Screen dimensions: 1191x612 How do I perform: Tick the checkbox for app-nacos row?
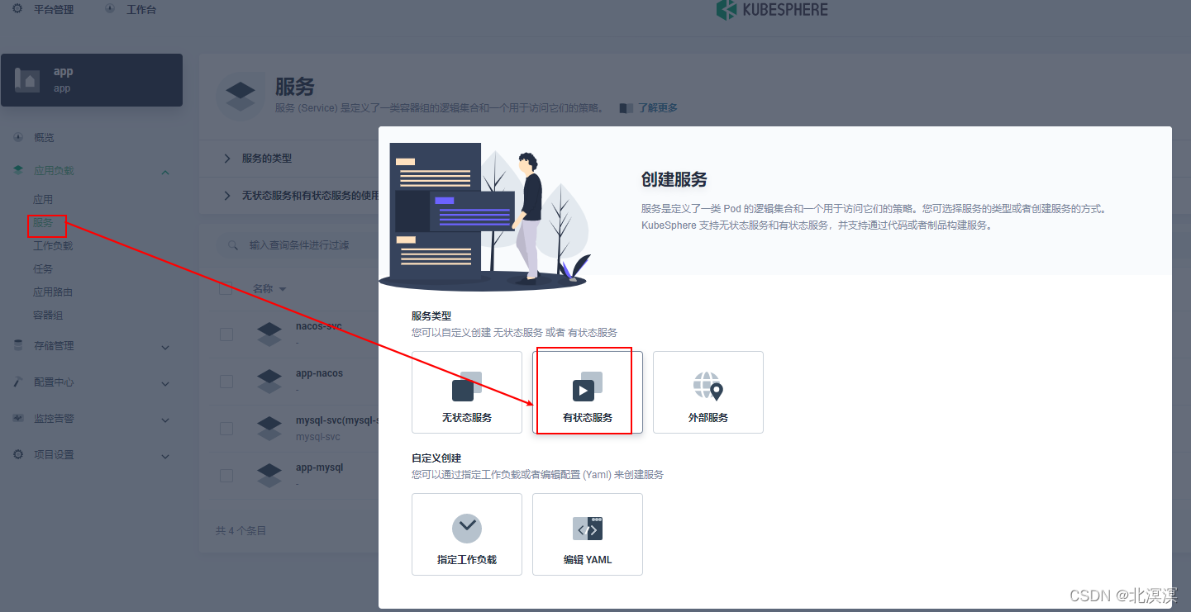click(226, 382)
